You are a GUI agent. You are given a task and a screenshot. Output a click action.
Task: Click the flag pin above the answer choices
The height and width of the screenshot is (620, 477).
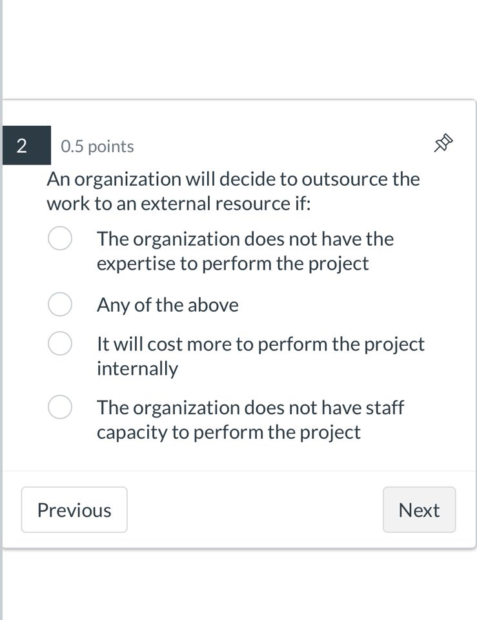coord(443,144)
